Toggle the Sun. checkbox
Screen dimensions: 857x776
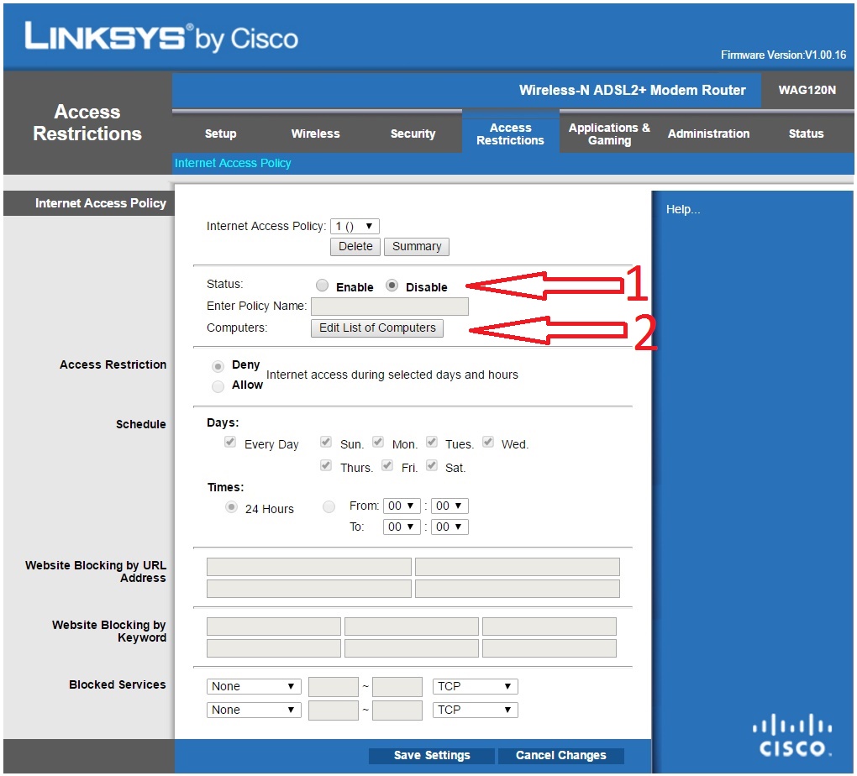click(326, 442)
